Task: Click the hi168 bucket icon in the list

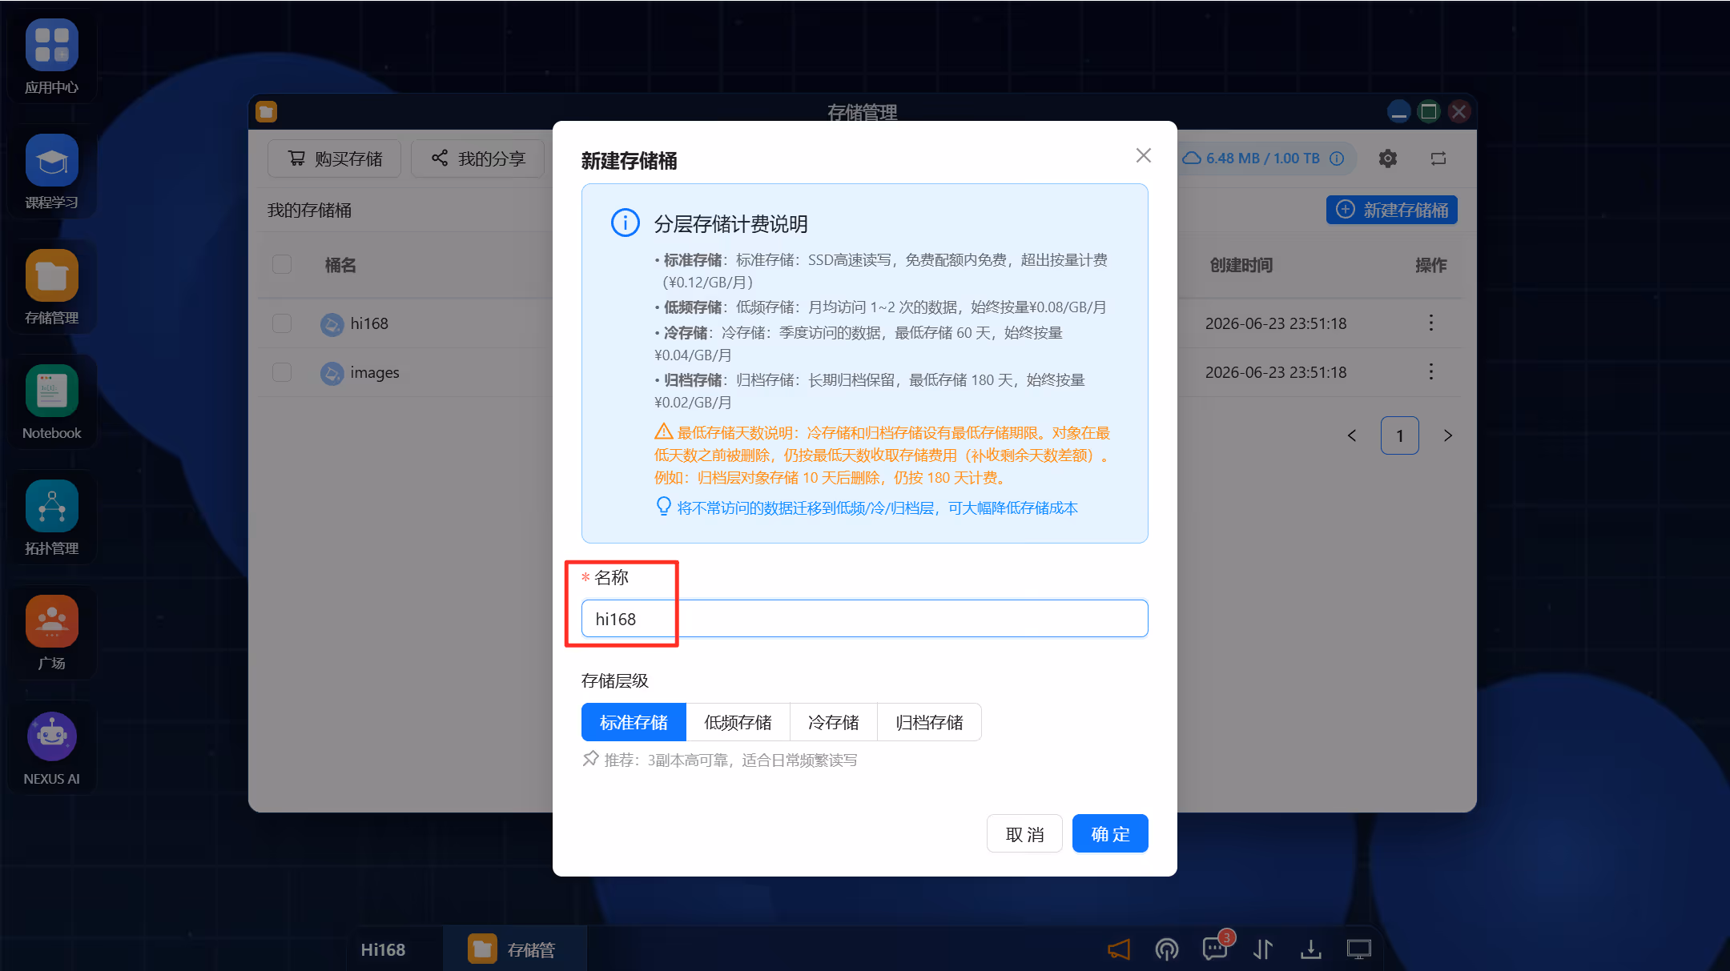Action: coord(332,324)
